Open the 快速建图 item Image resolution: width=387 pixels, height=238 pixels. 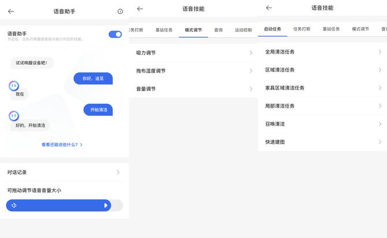[x=322, y=142]
